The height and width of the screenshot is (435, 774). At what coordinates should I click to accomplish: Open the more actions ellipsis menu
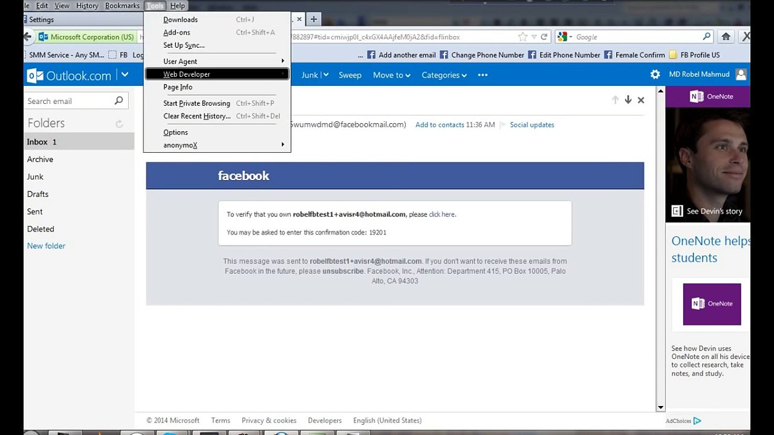point(483,75)
